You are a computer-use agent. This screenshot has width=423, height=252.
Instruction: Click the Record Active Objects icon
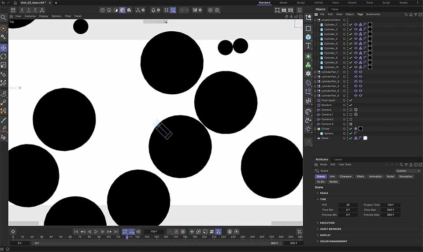(170, 232)
